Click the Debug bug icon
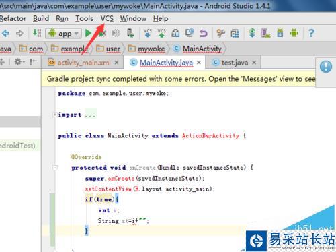This screenshot has width=336, height=252. (102, 33)
